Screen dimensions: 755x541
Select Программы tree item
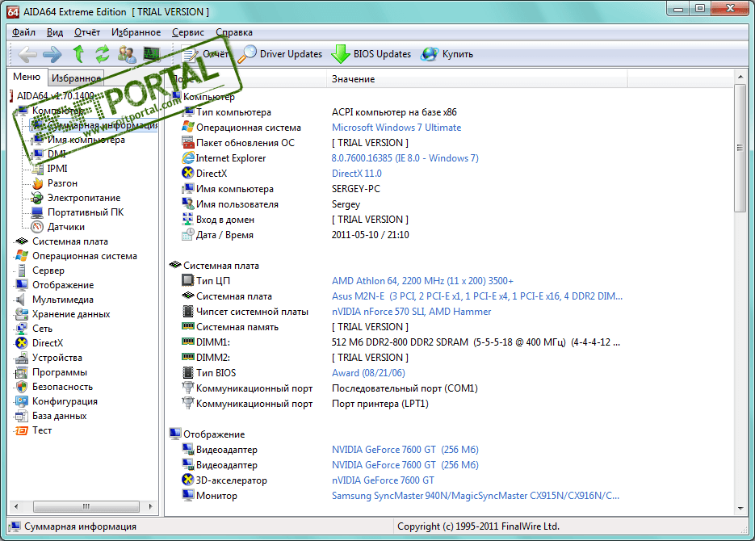(59, 372)
